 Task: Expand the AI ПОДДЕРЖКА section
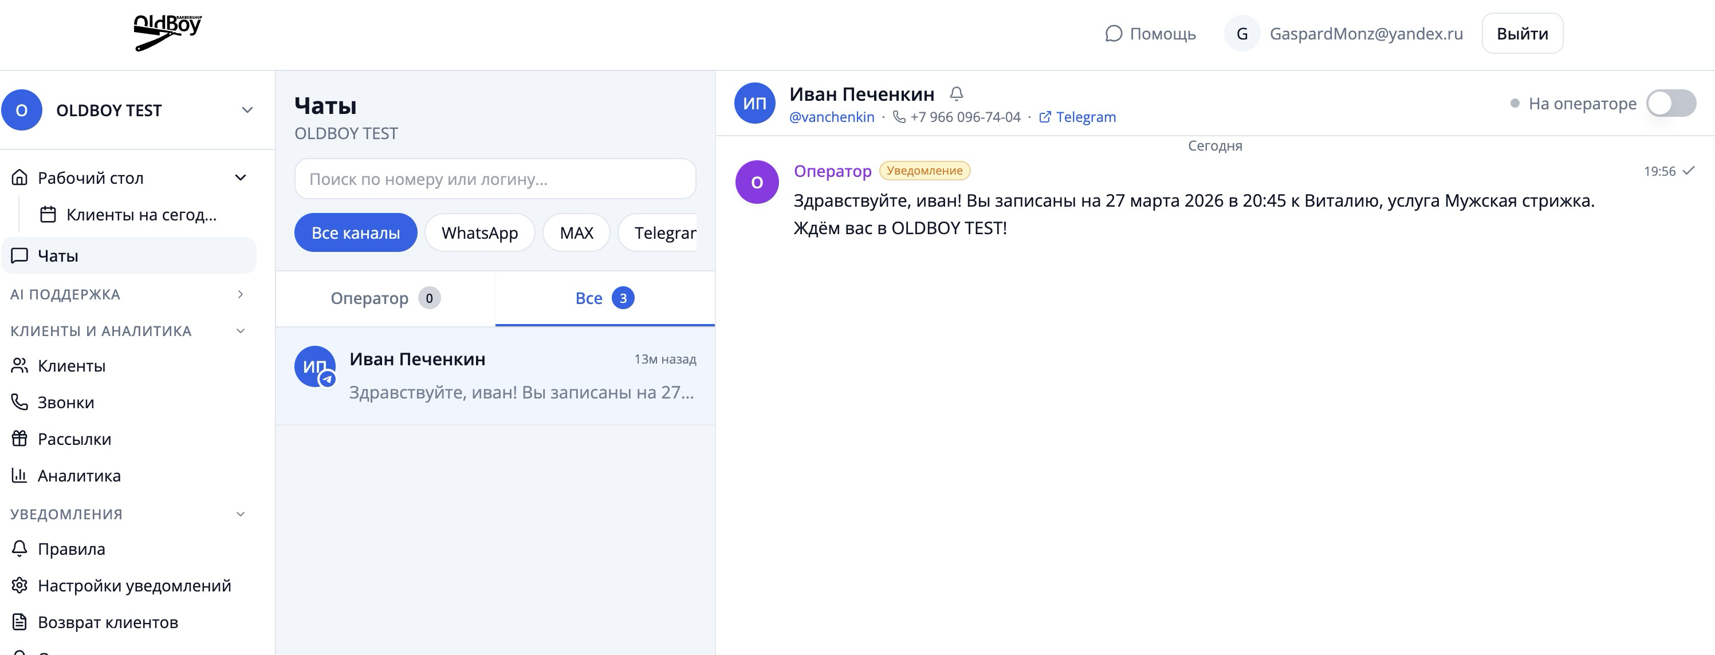tap(241, 294)
